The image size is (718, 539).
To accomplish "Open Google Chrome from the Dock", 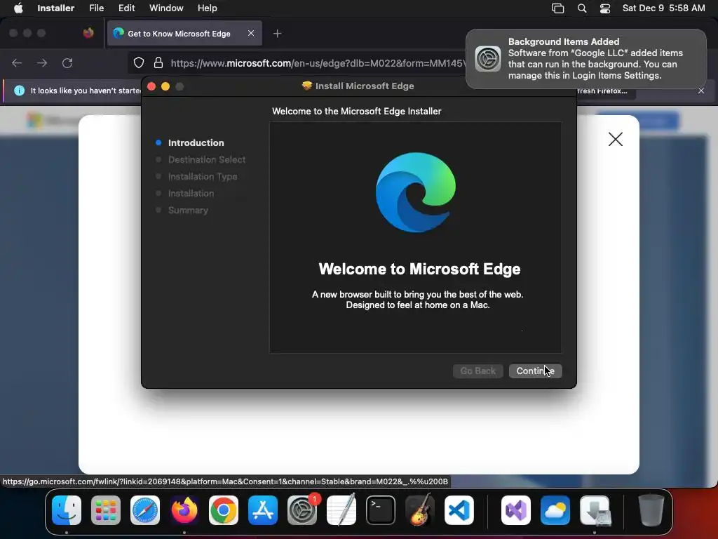I will click(224, 510).
